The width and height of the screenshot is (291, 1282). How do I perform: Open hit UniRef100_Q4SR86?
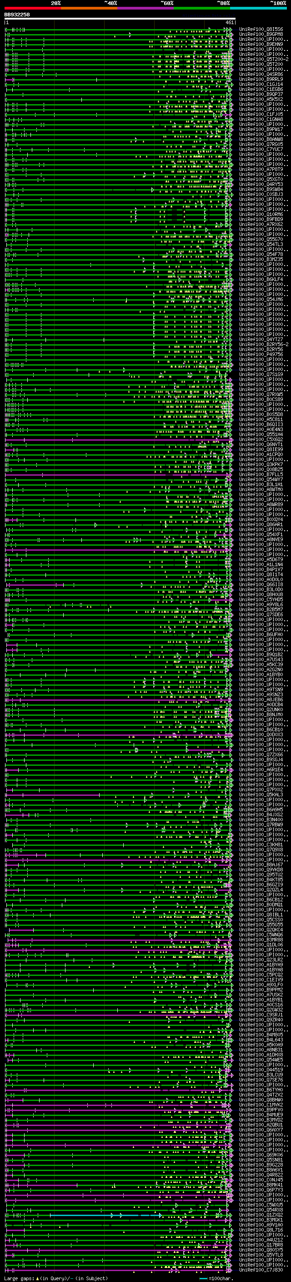pos(261,74)
